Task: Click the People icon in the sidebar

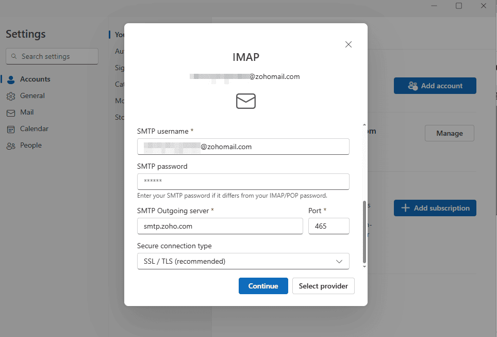Action: coord(11,146)
